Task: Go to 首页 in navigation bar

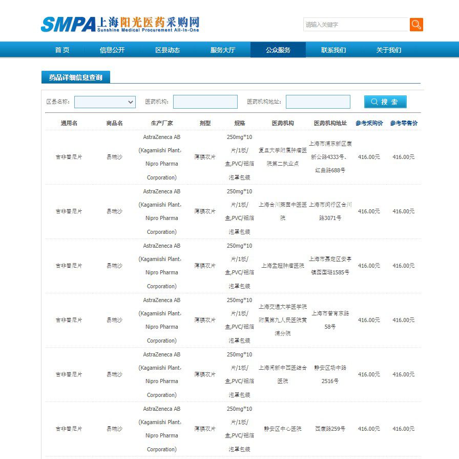Action: pyautogui.click(x=62, y=50)
